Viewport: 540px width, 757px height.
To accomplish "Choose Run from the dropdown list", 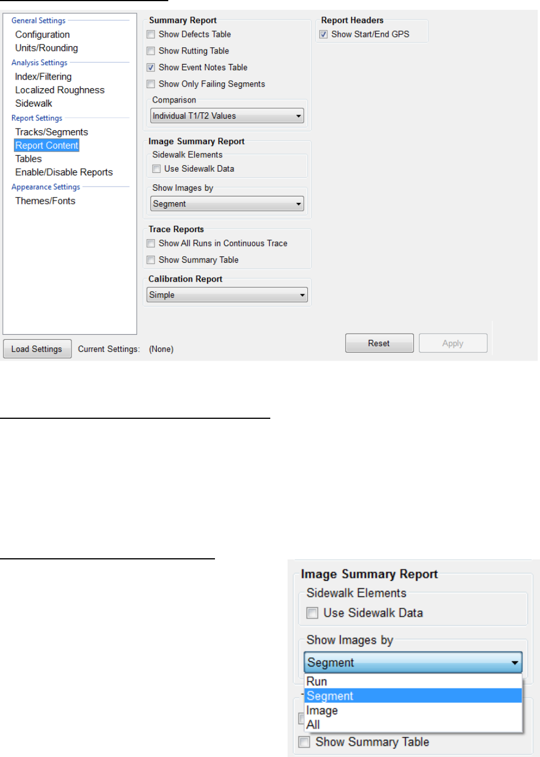I will [x=413, y=682].
